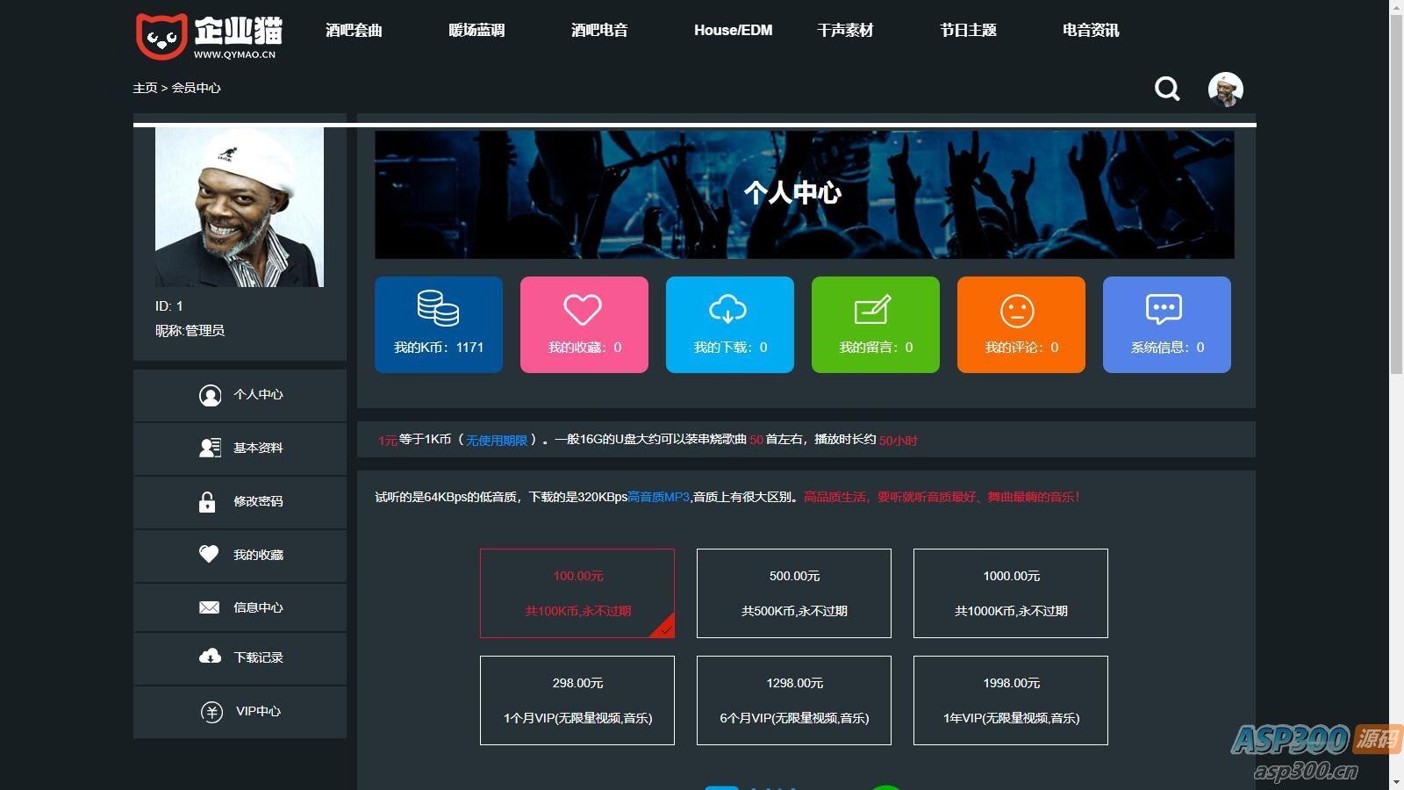Click the cloud icon for 下载记录
1404x790 pixels.
(x=209, y=657)
